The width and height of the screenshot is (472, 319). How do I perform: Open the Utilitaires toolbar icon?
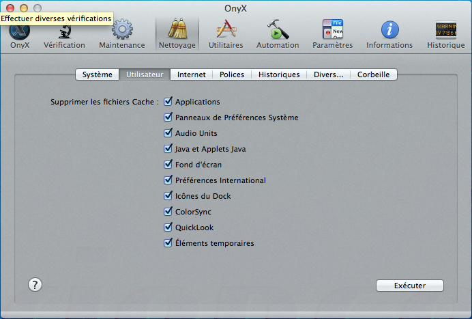pos(226,34)
